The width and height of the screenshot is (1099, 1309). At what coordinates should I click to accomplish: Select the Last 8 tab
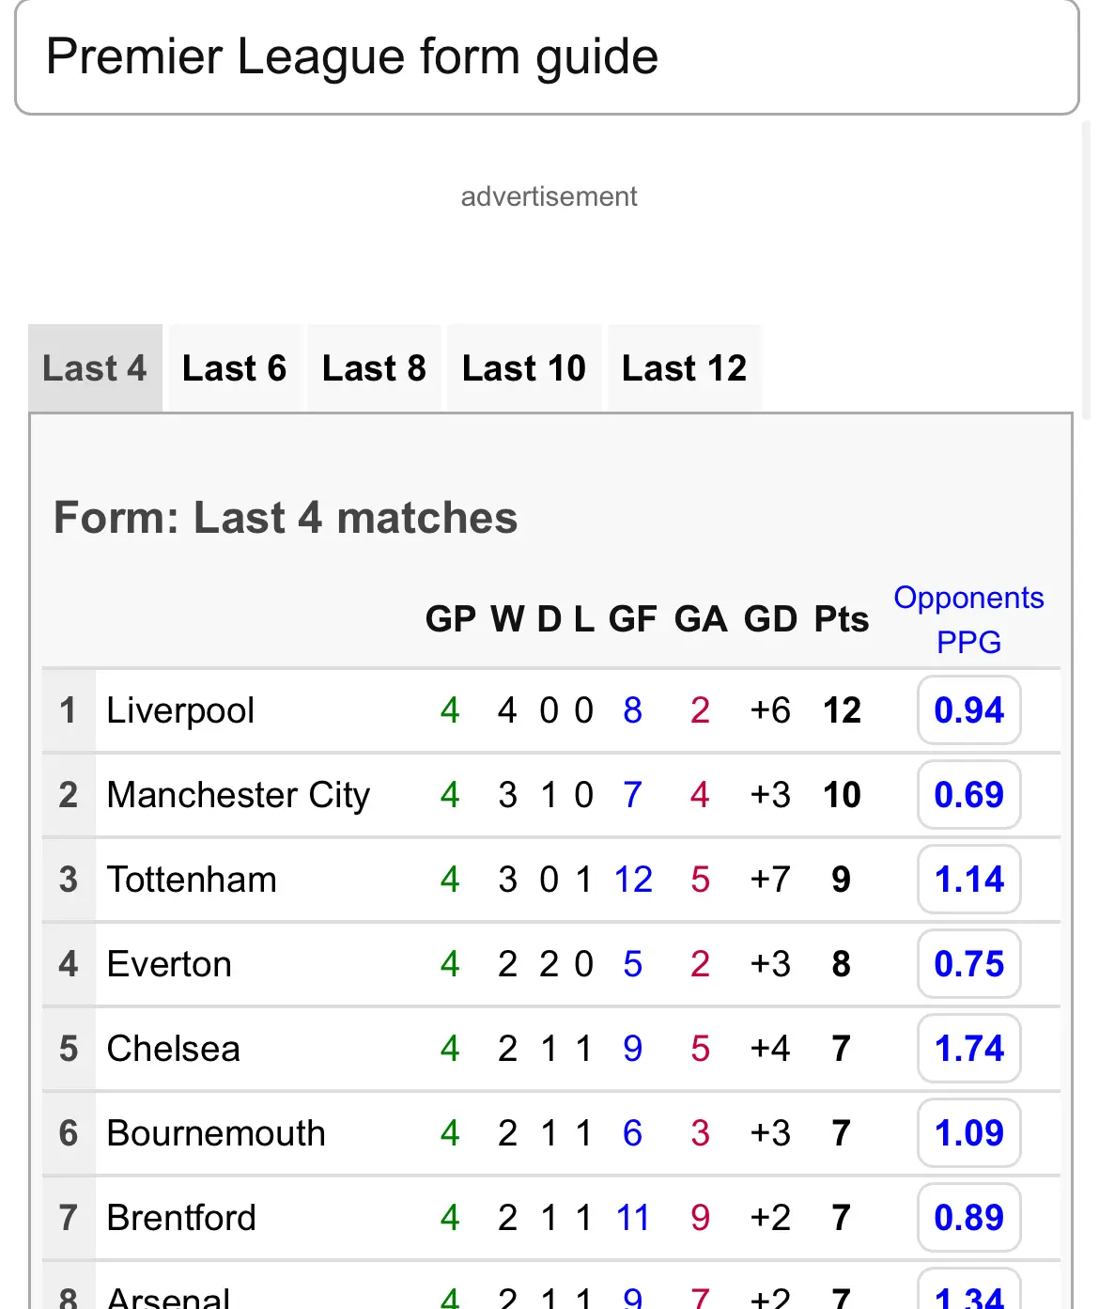point(374,368)
